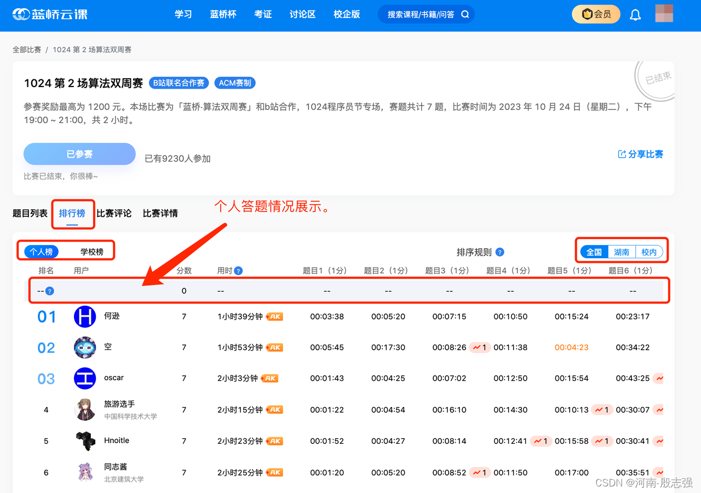701x493 pixels.
Task: Click the search magnifier icon
Action: click(465, 15)
